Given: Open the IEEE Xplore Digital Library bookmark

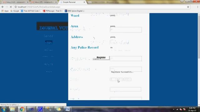Looking at the screenshot, I should (75, 11).
